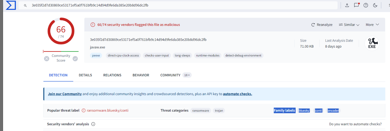Click the 66/74 detection score gauge
390x131 pixels.
[x=61, y=31]
